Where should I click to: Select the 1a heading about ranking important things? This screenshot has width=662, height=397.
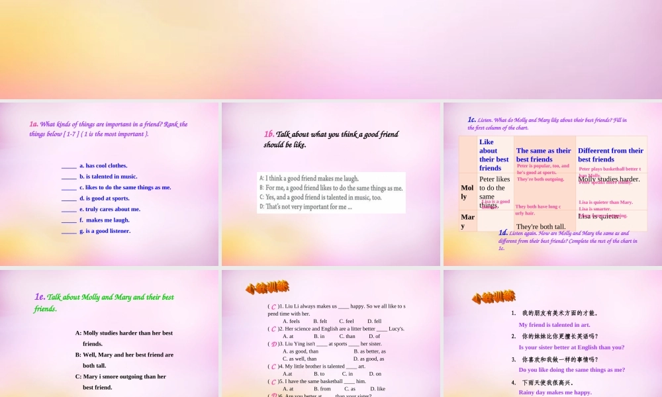click(109, 128)
